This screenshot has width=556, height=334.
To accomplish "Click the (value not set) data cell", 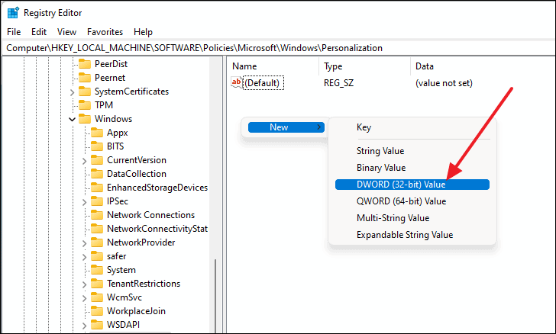I will pyautogui.click(x=444, y=83).
